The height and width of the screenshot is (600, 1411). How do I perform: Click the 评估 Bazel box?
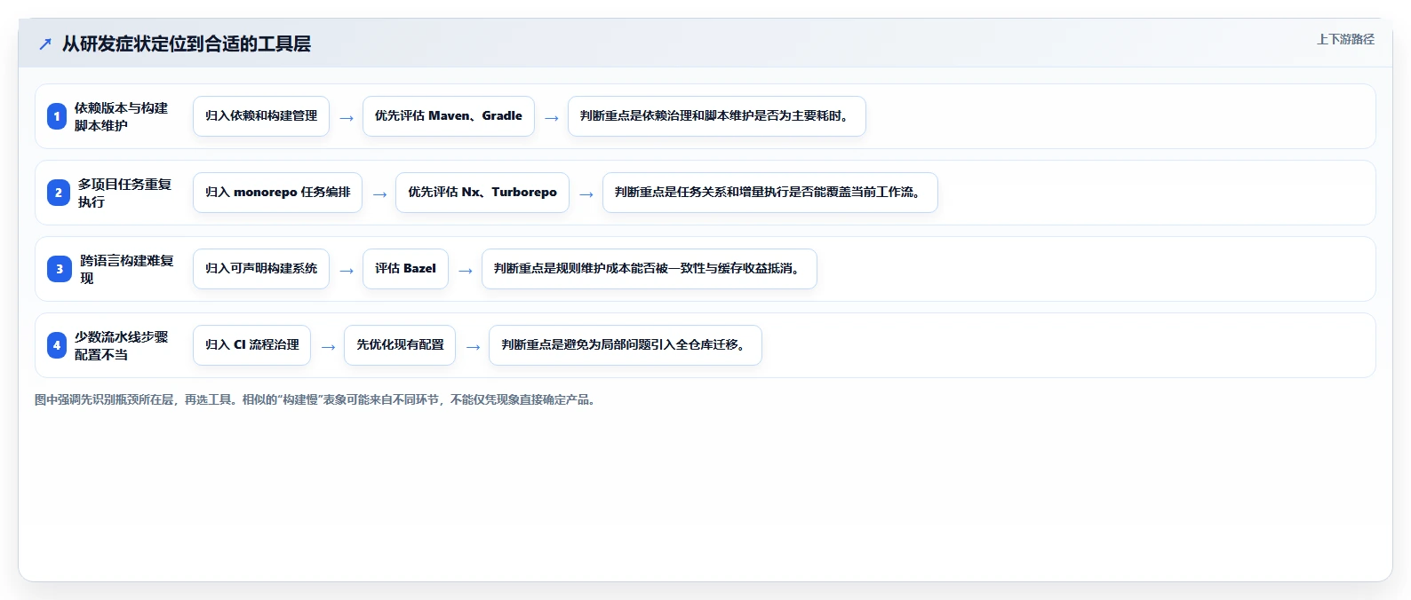click(405, 269)
